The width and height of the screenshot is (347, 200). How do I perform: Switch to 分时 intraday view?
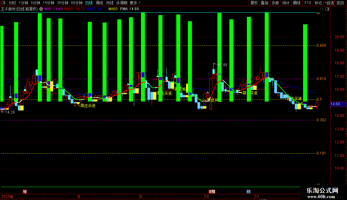[x=12, y=3]
